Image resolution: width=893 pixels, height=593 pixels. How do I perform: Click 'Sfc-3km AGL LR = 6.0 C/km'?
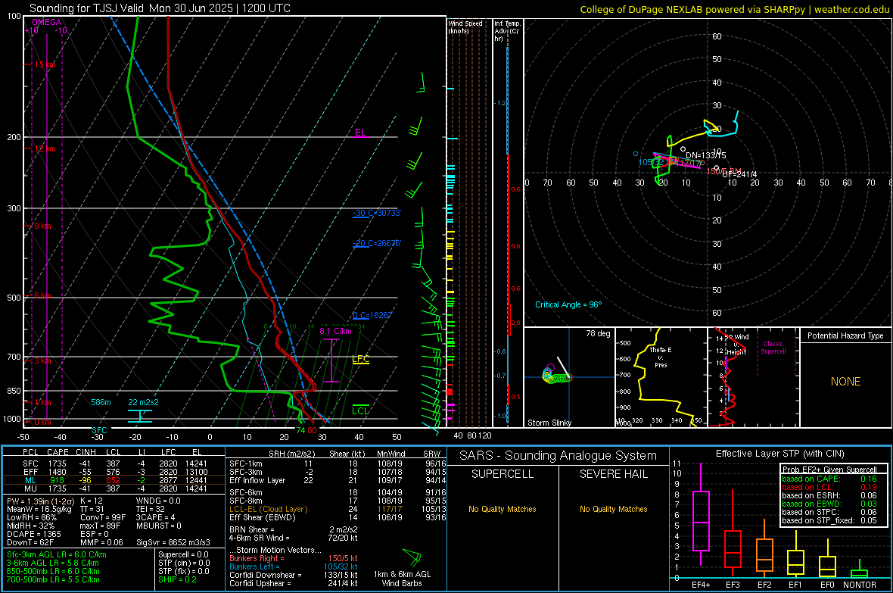click(57, 554)
